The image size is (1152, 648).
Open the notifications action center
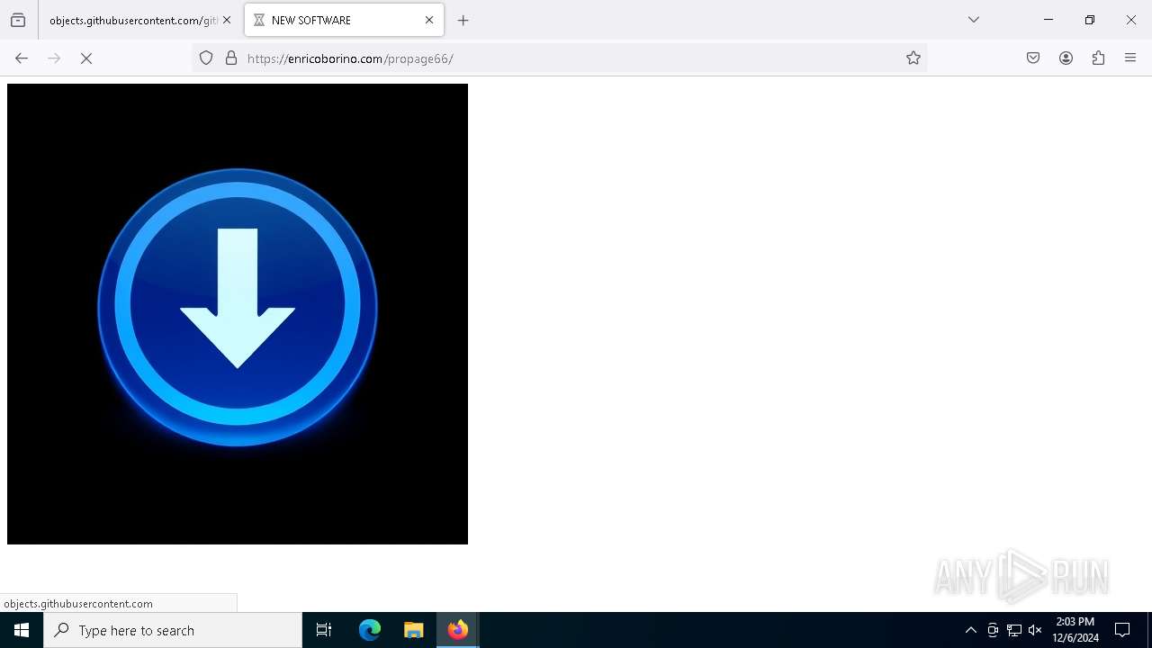[x=1122, y=630]
